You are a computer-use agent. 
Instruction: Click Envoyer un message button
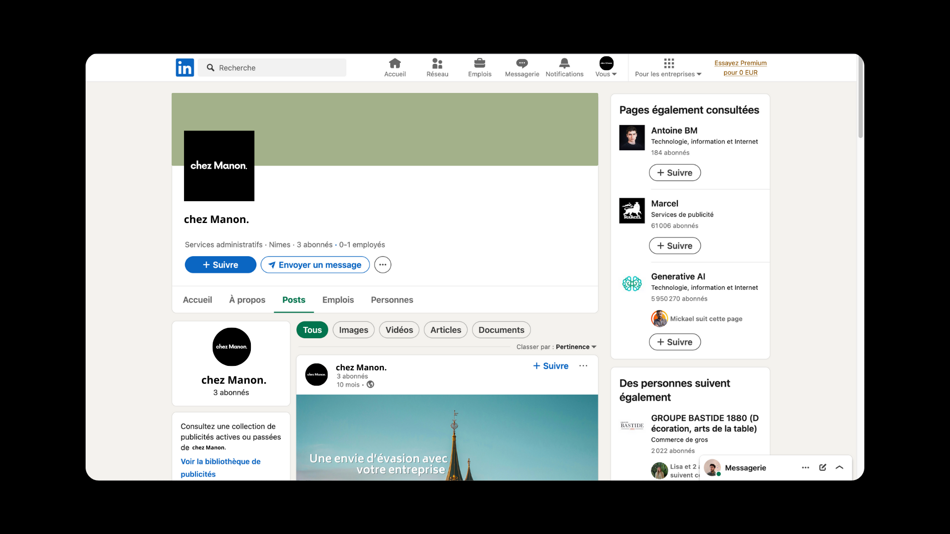(315, 265)
